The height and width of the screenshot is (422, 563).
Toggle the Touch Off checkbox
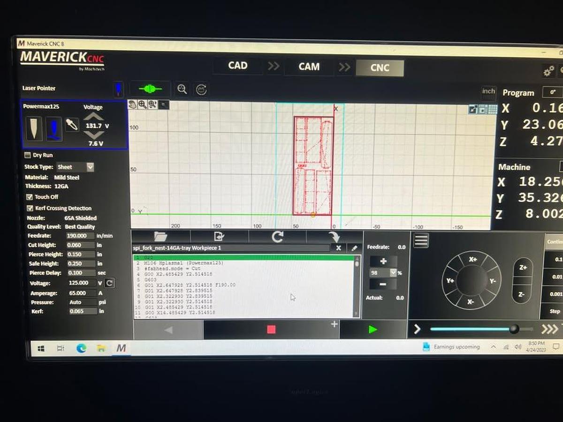(x=29, y=197)
